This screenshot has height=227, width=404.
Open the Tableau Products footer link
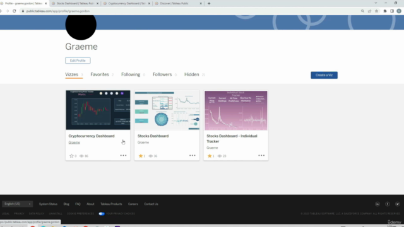point(111,204)
